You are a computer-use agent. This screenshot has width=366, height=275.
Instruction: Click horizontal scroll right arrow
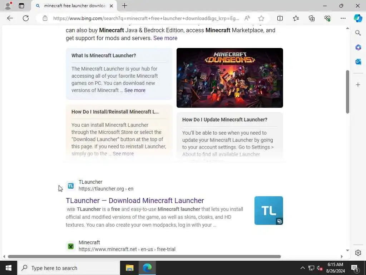coord(342,256)
